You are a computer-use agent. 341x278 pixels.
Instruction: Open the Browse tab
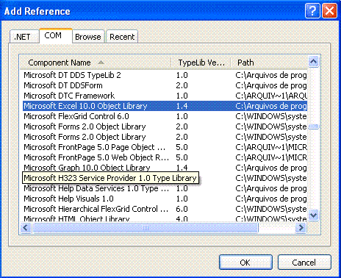coord(88,37)
